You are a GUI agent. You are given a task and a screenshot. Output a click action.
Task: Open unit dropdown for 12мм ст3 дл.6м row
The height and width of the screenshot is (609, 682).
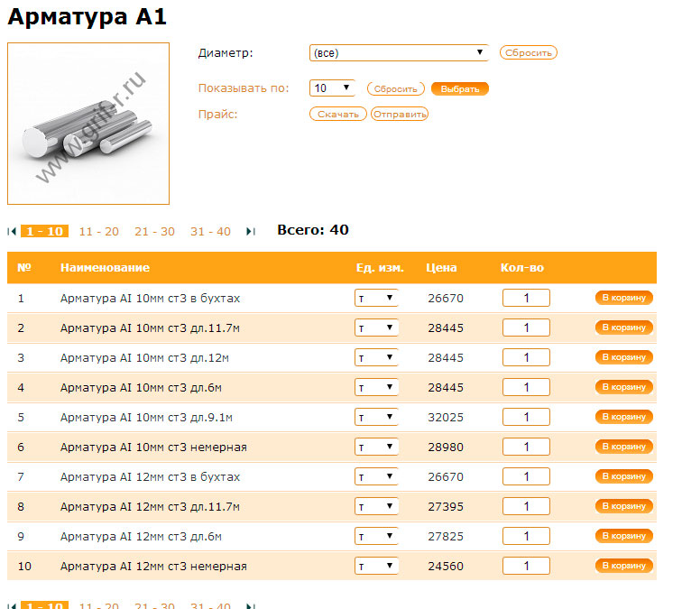click(376, 536)
